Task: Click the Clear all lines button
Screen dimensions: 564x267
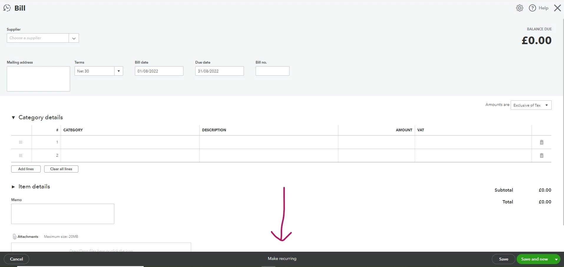Action: coord(61,169)
